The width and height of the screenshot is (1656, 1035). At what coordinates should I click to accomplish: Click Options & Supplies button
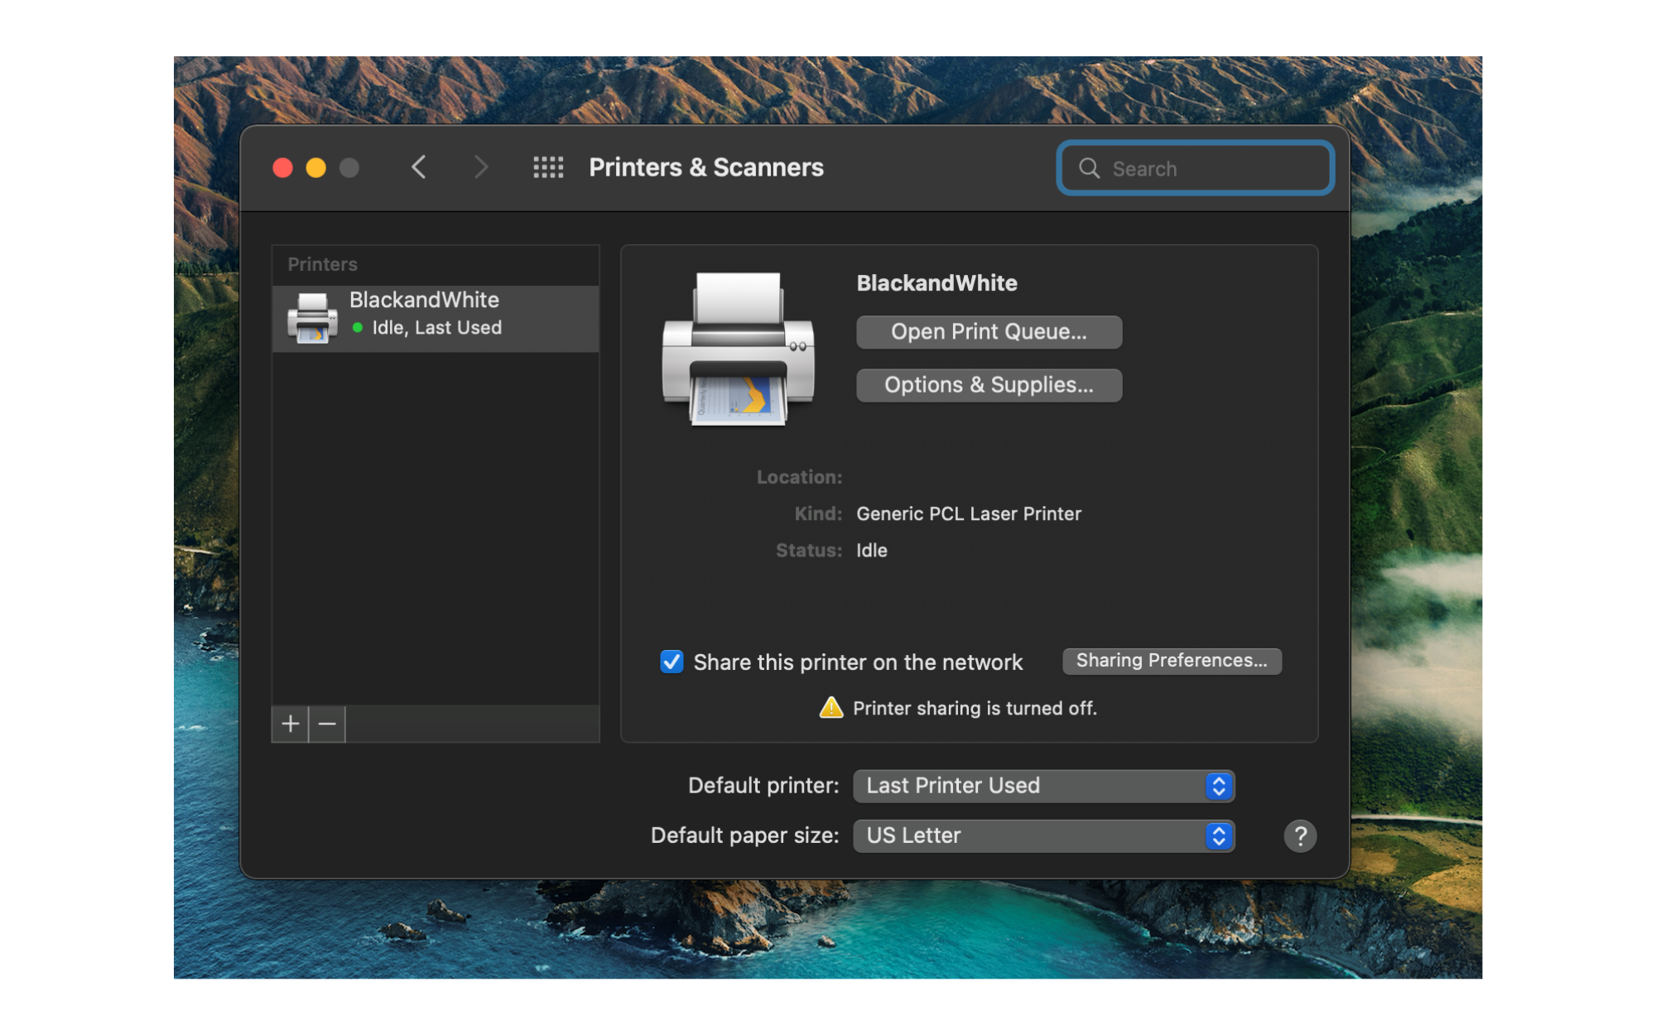(988, 384)
